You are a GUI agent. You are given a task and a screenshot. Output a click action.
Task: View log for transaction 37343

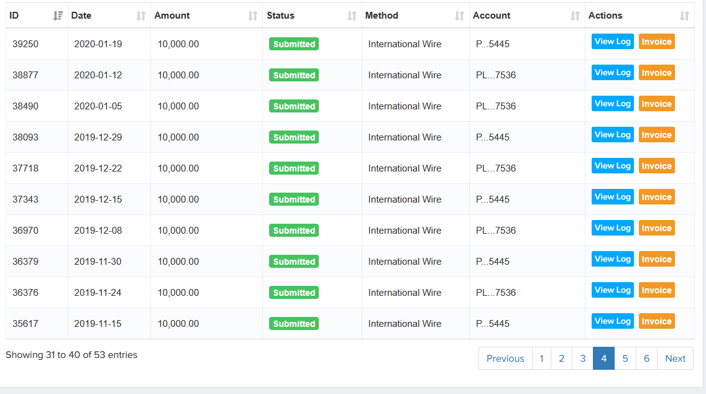[612, 197]
